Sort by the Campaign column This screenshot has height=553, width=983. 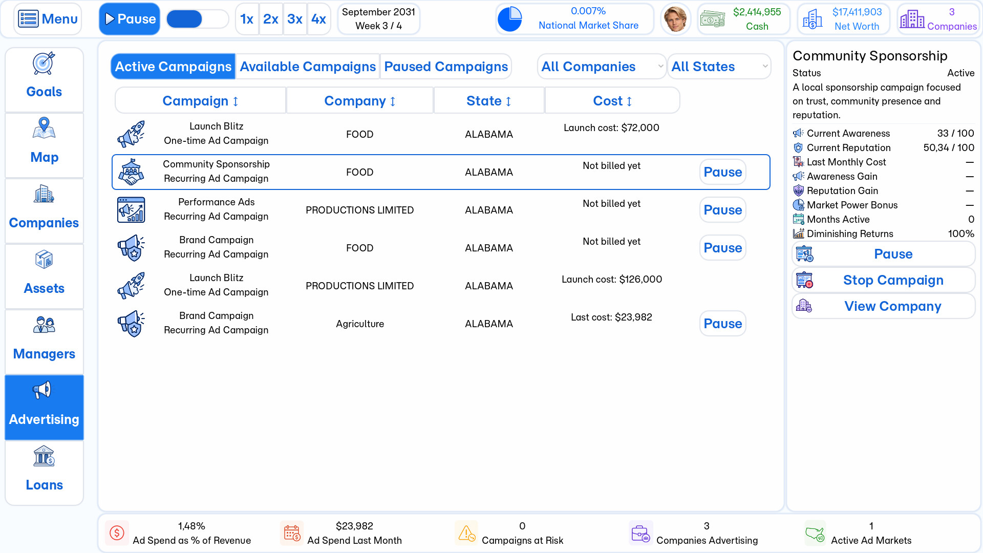click(200, 100)
